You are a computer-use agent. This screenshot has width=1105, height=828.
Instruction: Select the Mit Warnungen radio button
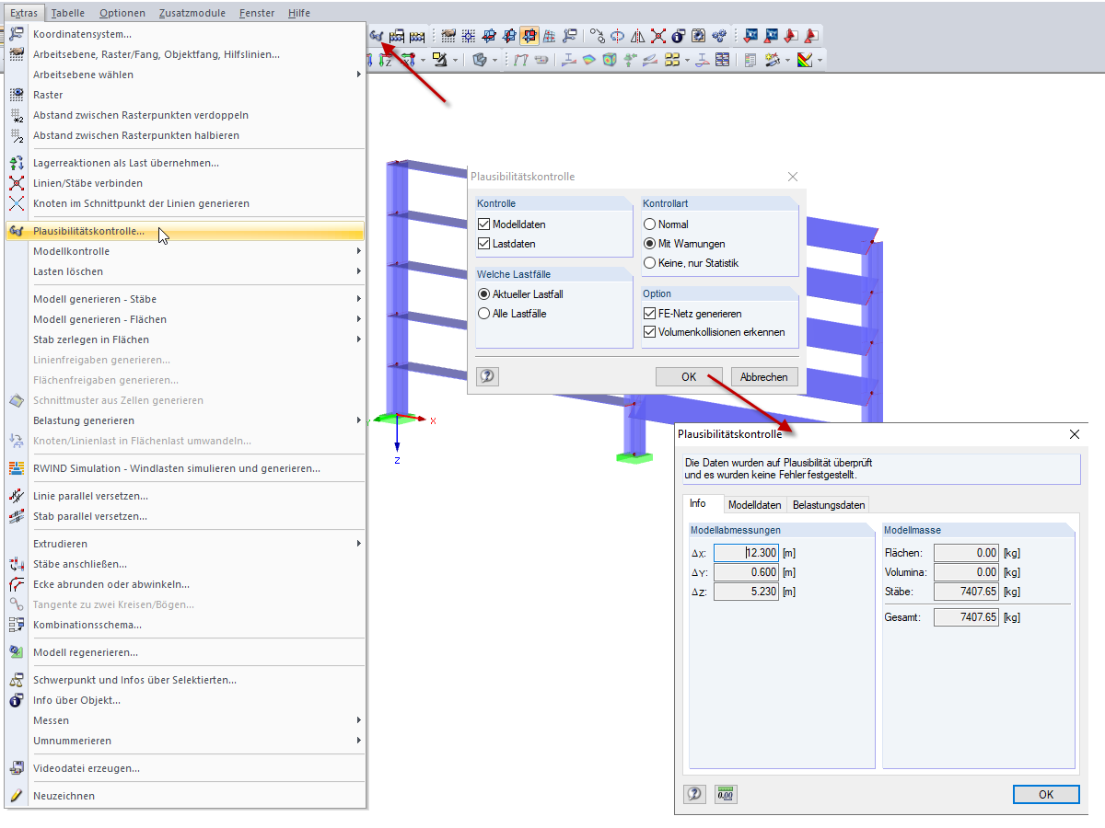click(x=650, y=244)
